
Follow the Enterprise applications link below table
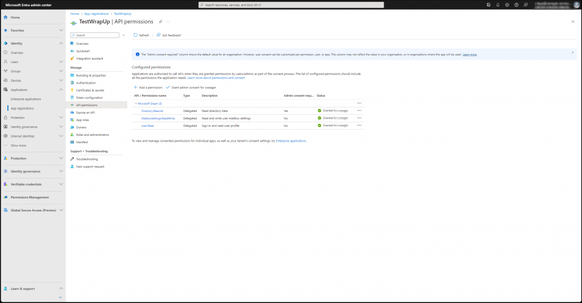coord(291,141)
